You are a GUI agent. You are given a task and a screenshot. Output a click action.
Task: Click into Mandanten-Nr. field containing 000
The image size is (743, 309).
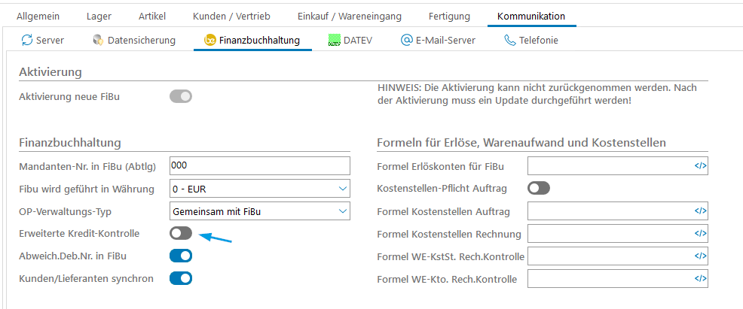[260, 165]
